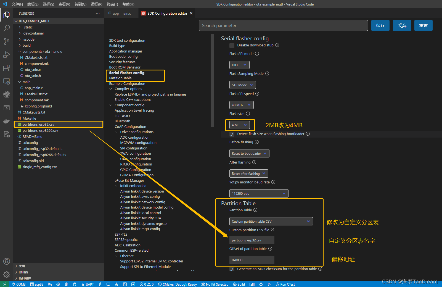Open the 终端(T) menu

coord(112,4)
